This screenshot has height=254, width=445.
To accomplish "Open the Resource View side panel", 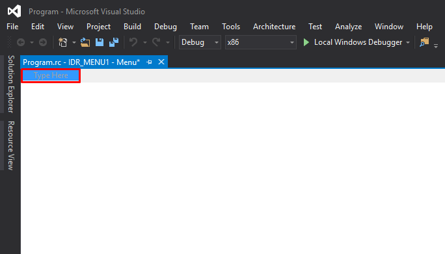I will coord(11,146).
